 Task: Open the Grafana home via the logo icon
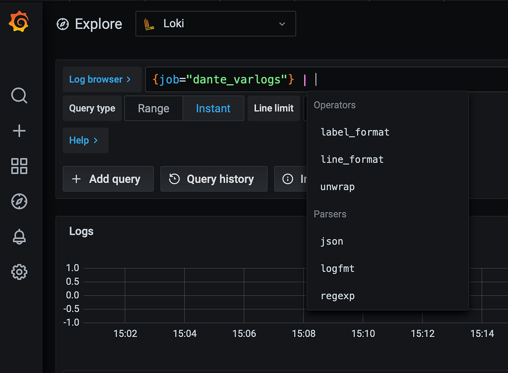click(19, 21)
